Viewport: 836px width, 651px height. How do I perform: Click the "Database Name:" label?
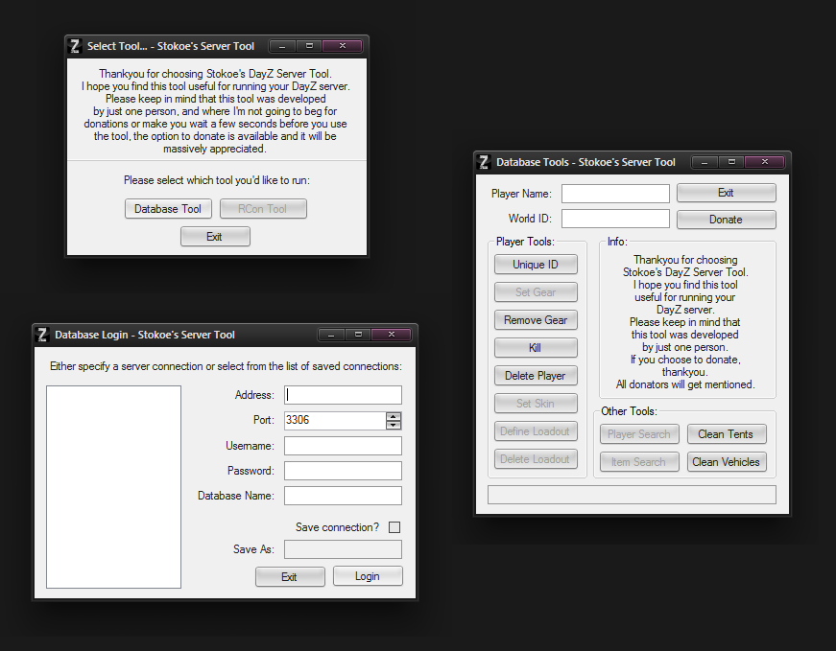[236, 496]
